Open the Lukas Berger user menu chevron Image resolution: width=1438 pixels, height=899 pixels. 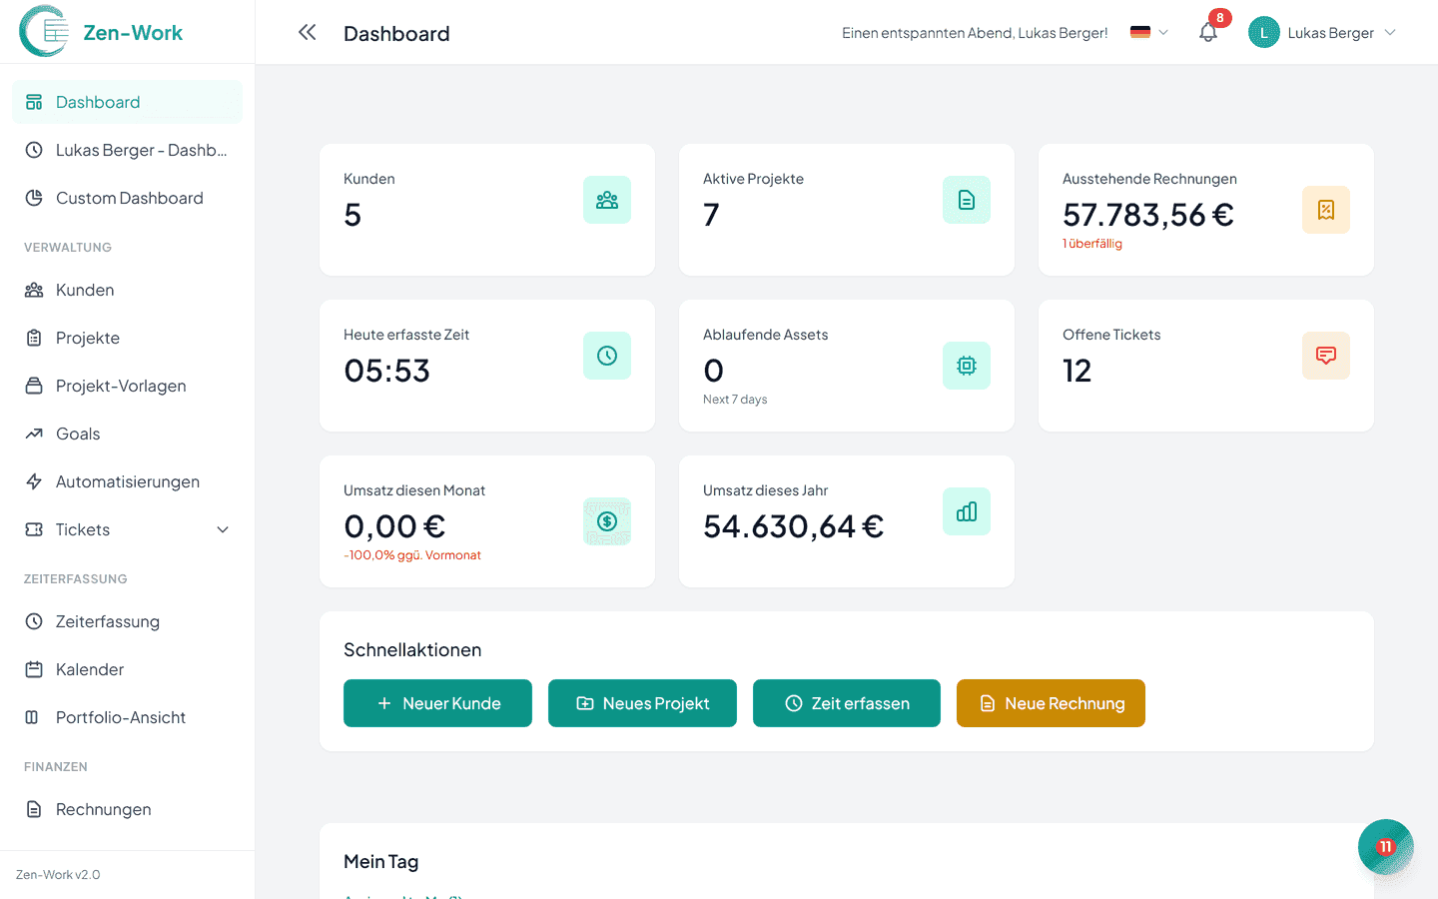pos(1390,33)
